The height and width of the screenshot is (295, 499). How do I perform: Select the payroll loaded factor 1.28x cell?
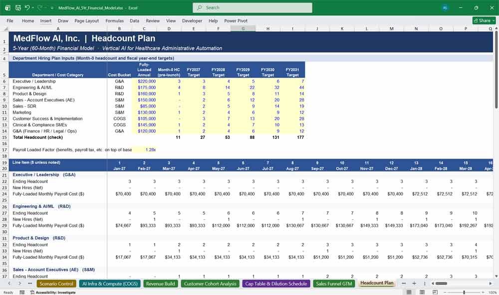[144, 150]
